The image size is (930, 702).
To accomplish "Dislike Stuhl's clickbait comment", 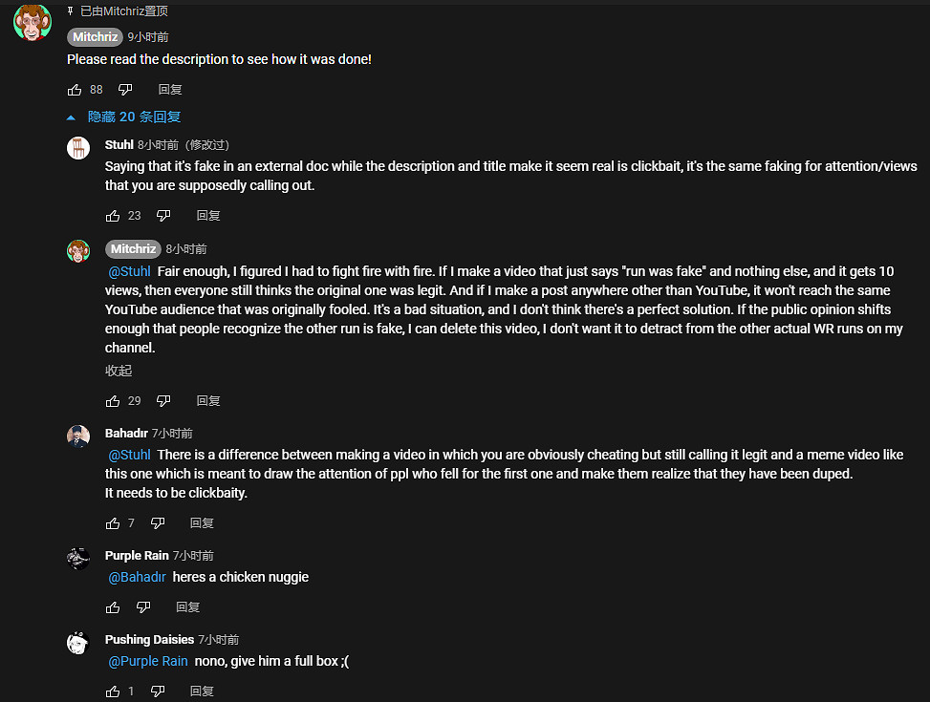I will pos(162,216).
